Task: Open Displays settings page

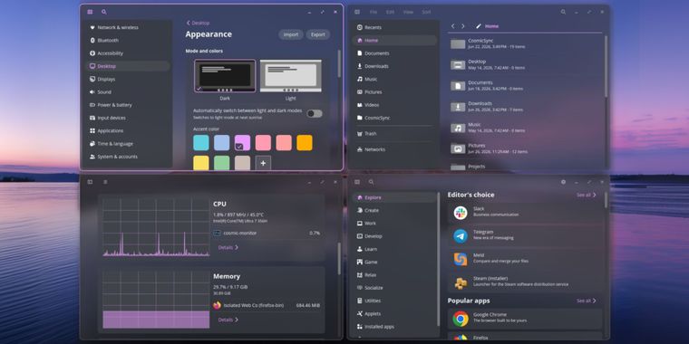Action: [128, 79]
